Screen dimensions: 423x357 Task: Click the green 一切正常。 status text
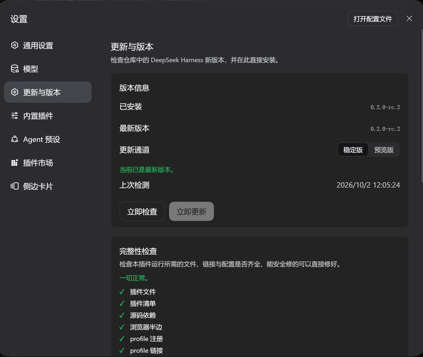coord(134,278)
